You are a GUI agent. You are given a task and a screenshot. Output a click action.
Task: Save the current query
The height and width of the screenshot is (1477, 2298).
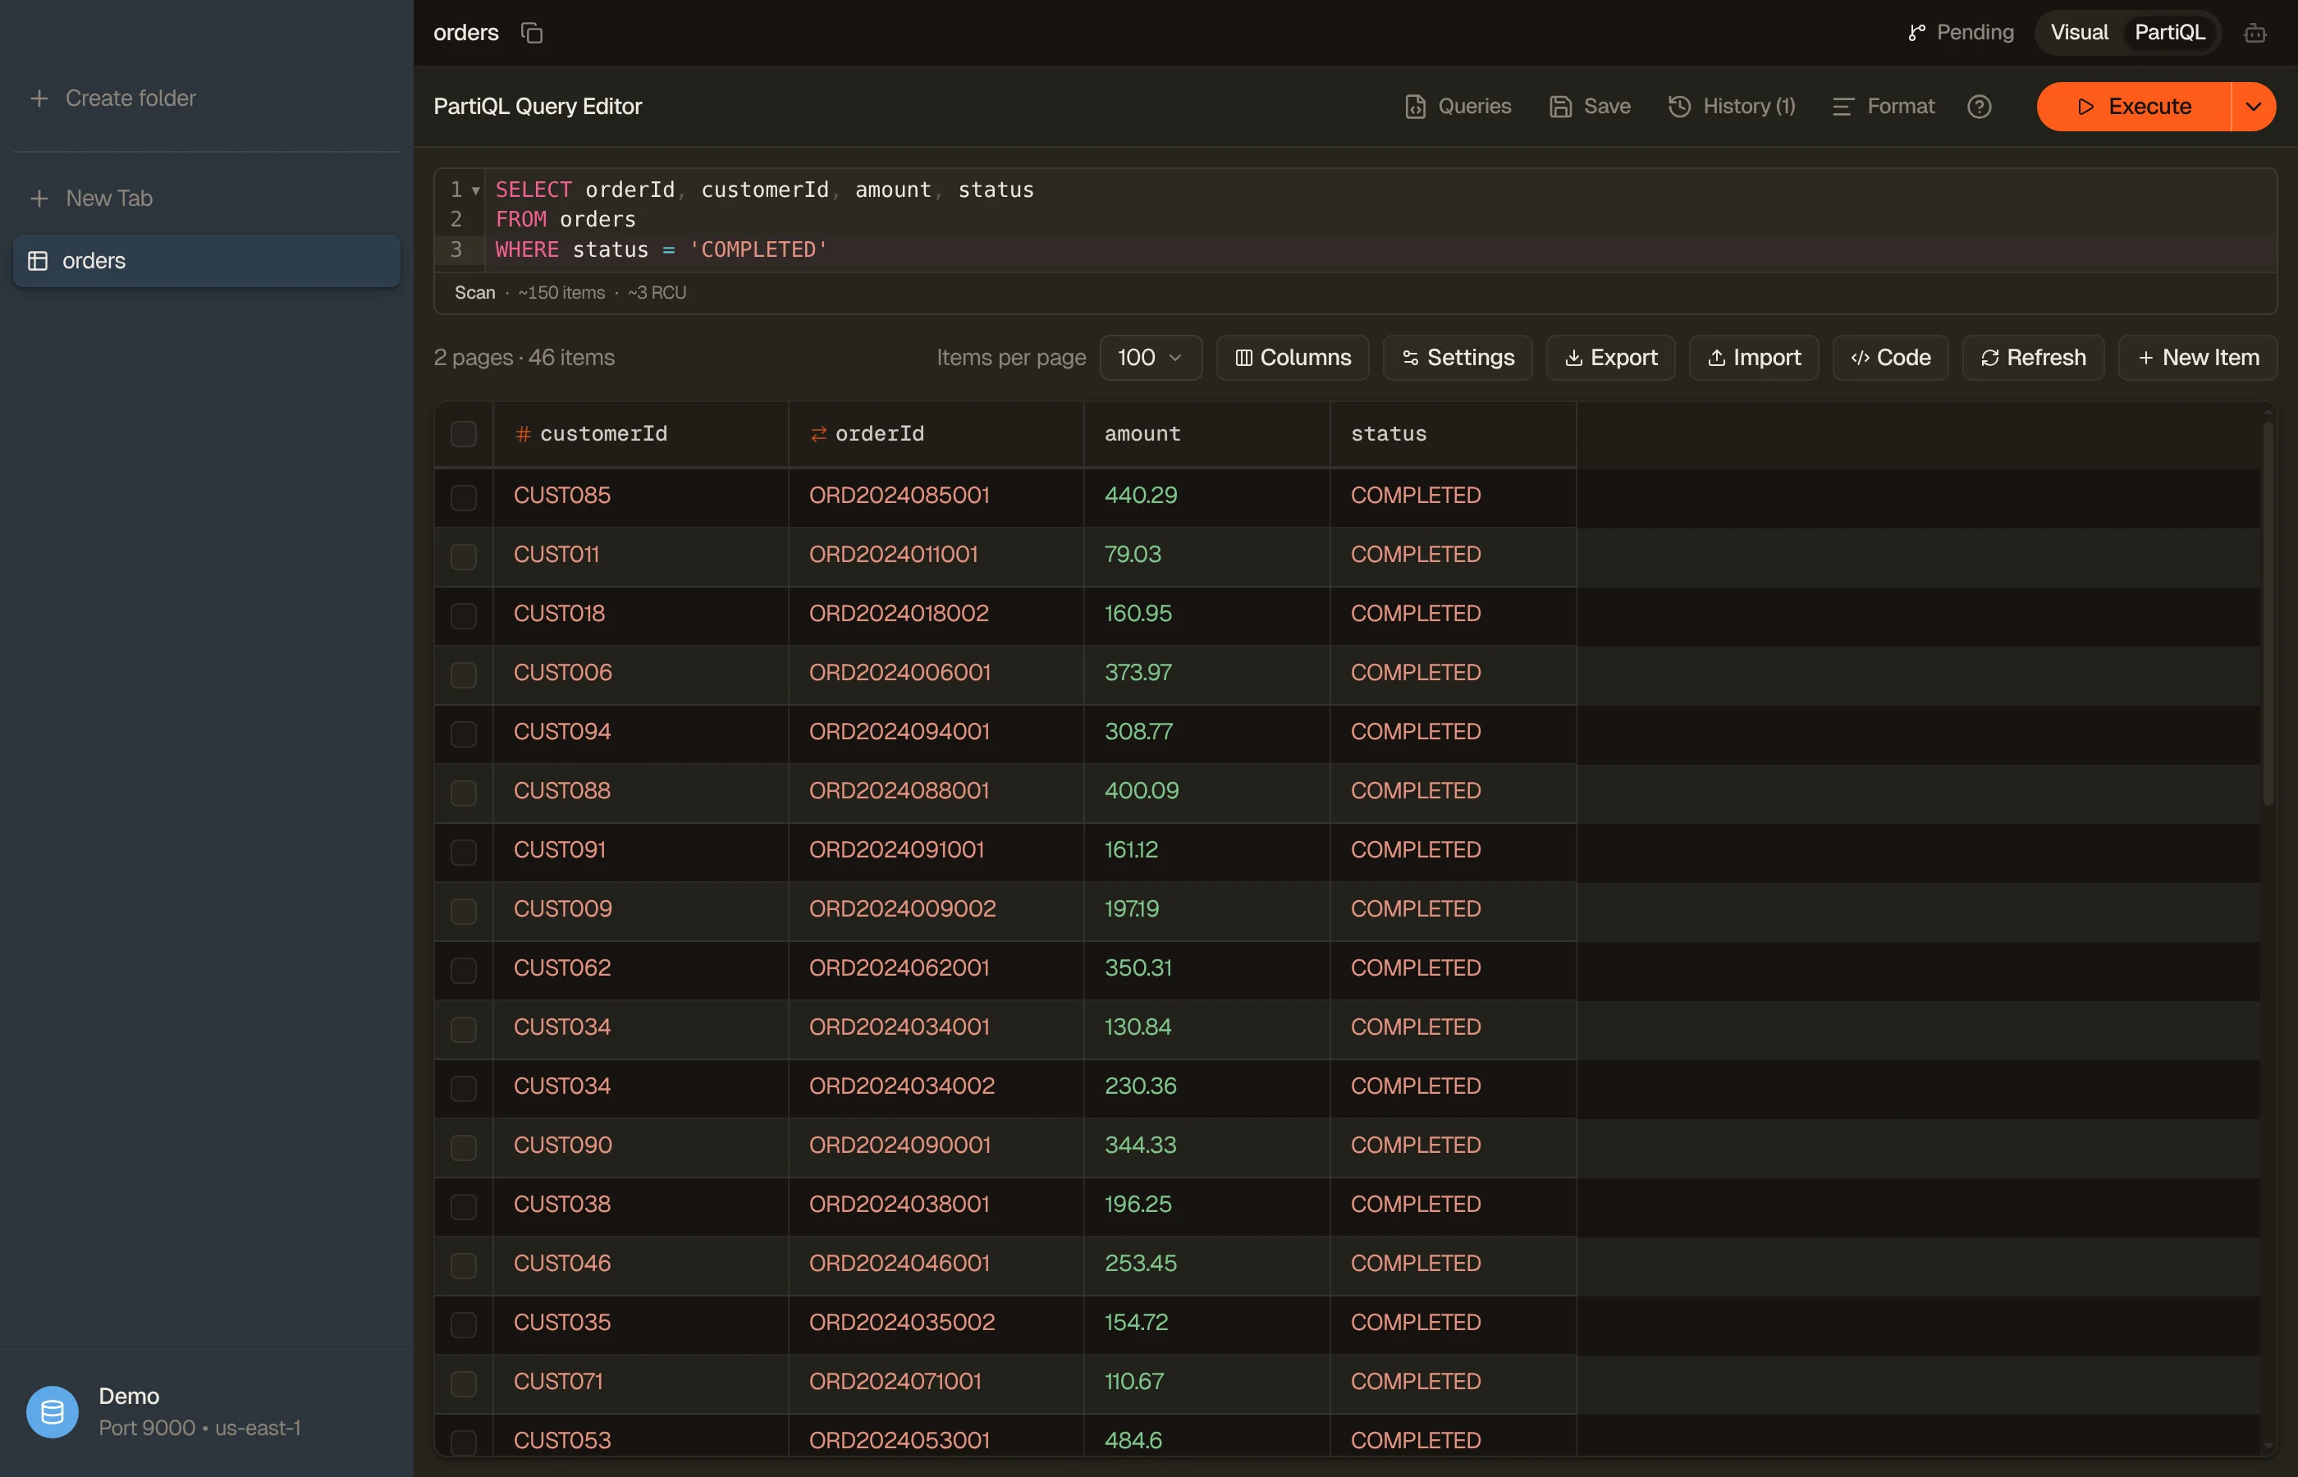[x=1591, y=107]
